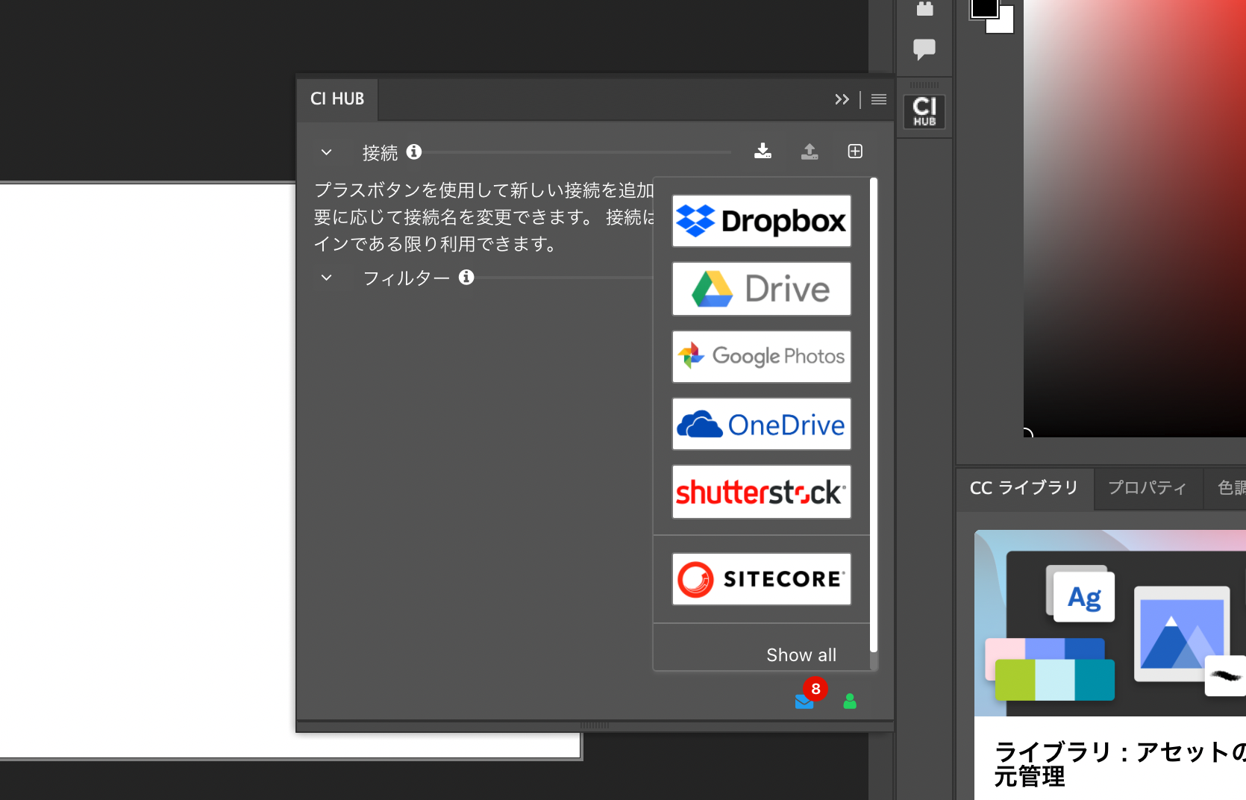Open the CI HUB panel flyout menu
This screenshot has height=800, width=1246.
879,99
